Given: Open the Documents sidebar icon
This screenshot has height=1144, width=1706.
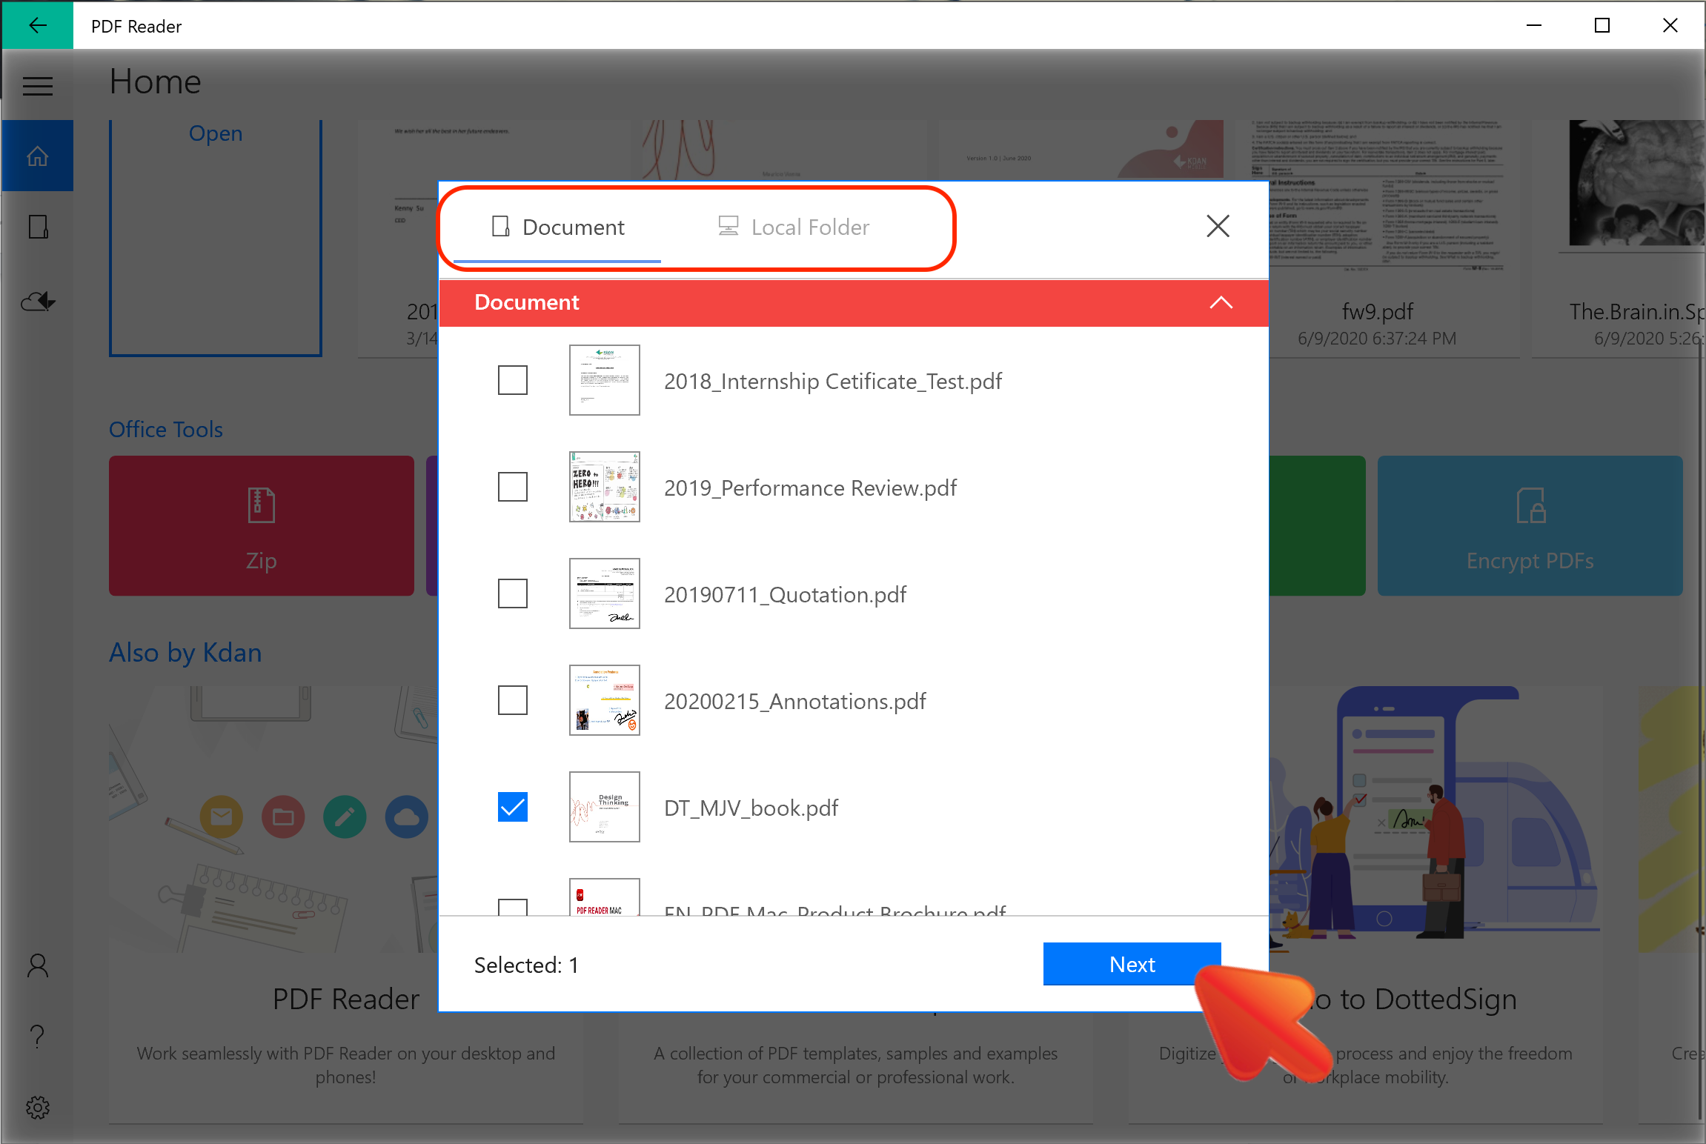Looking at the screenshot, I should click(x=37, y=227).
